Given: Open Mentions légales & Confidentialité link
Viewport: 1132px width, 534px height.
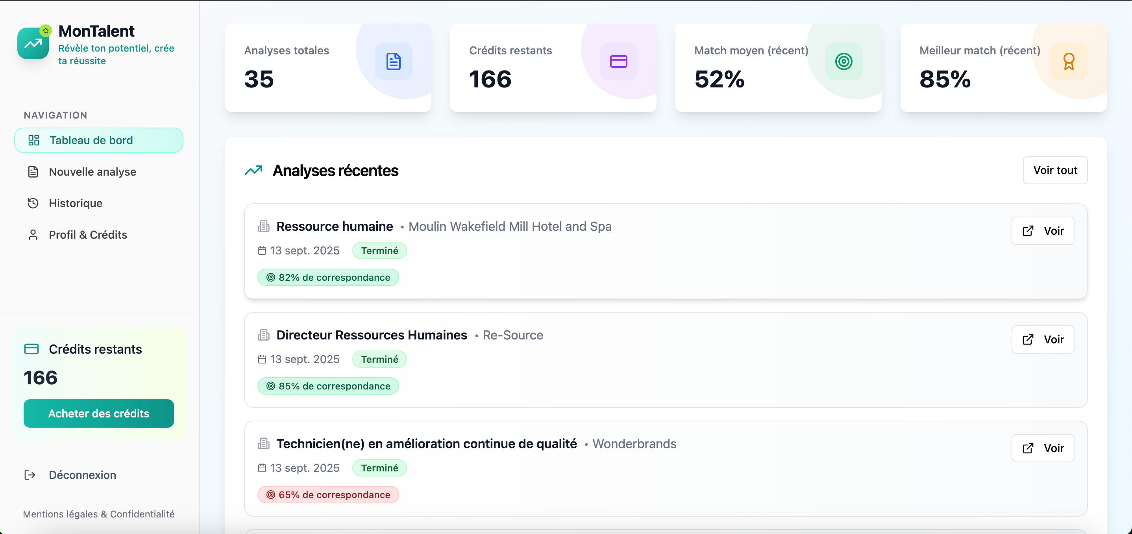Looking at the screenshot, I should 99,514.
